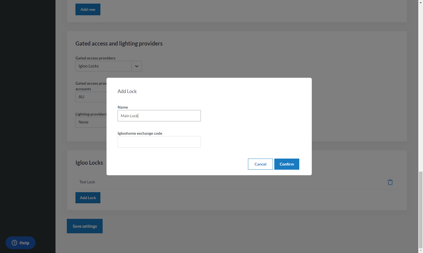Confirm adding the new lock
Image resolution: width=423 pixels, height=253 pixels.
[287, 164]
